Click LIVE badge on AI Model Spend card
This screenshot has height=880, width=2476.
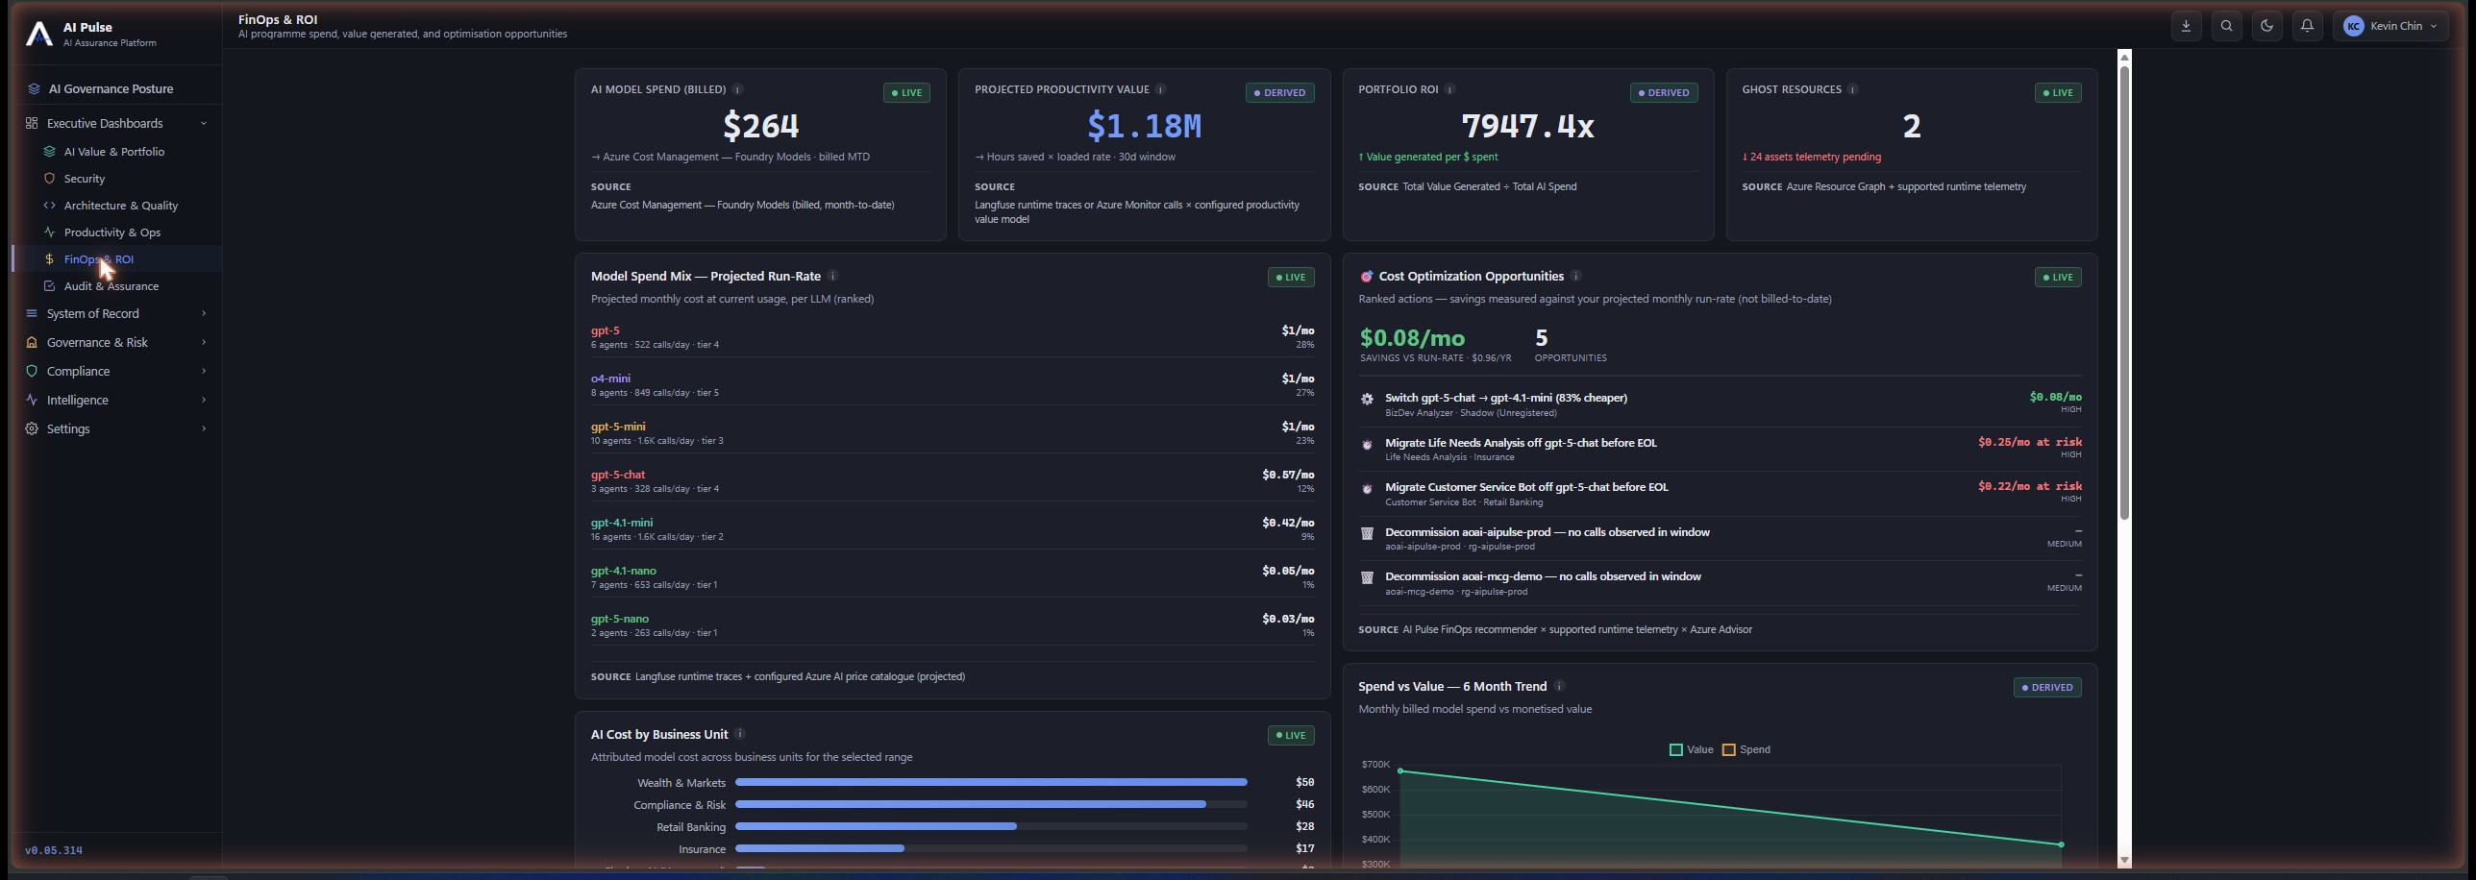tap(906, 93)
